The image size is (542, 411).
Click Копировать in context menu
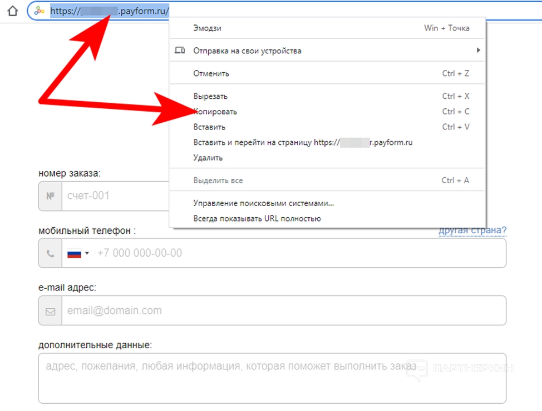coord(327,112)
